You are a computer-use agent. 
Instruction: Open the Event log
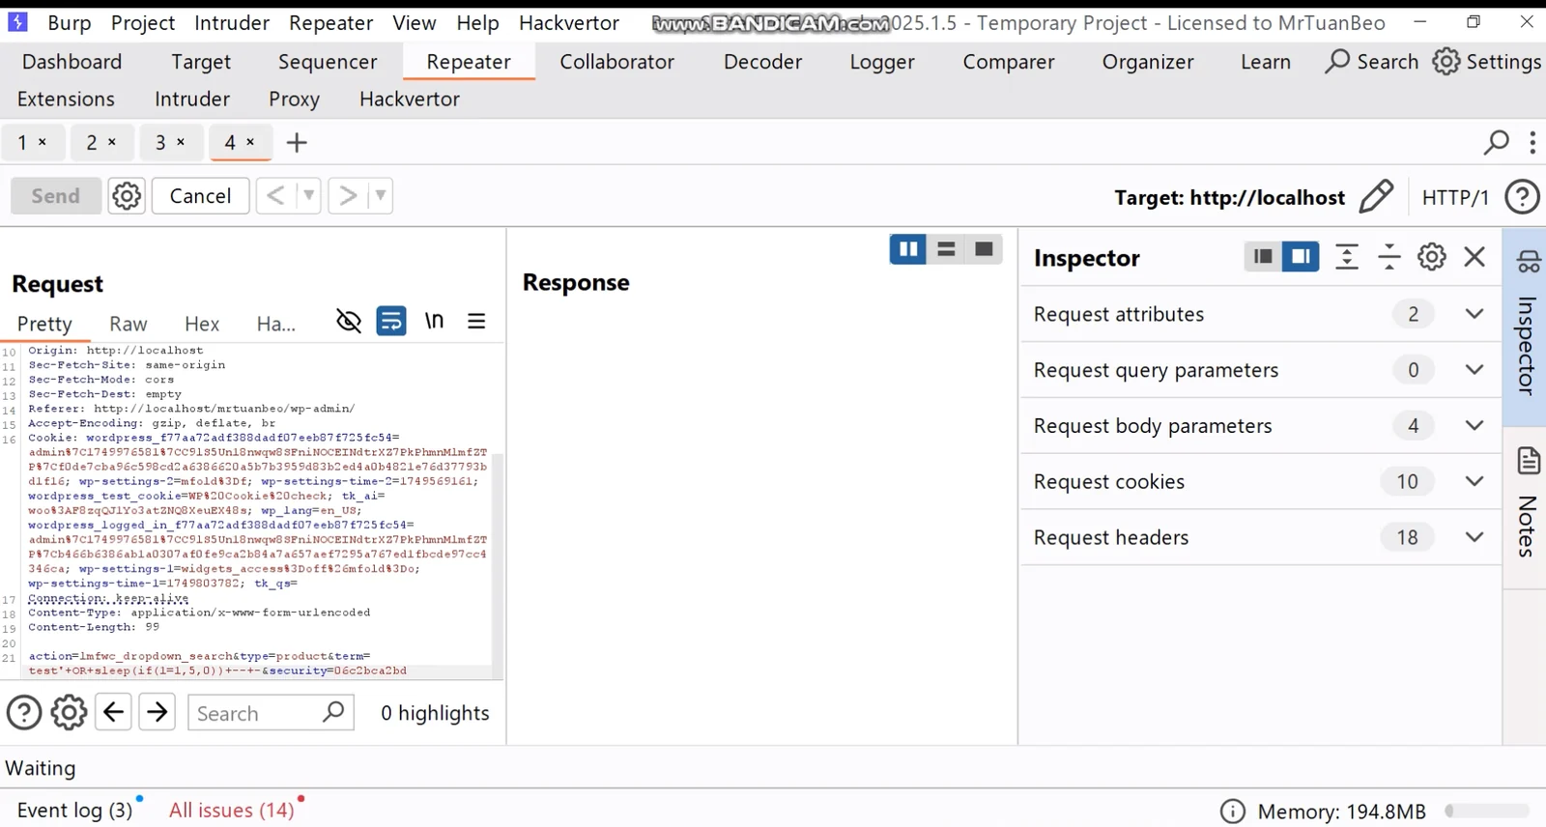tap(75, 811)
